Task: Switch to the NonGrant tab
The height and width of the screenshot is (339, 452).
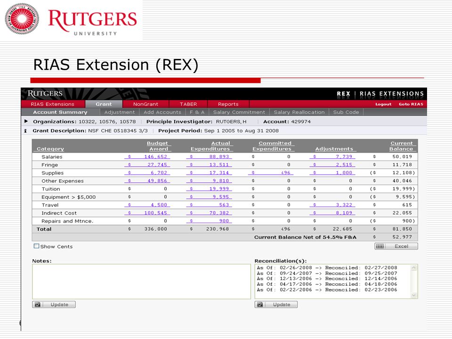Action: 145,104
